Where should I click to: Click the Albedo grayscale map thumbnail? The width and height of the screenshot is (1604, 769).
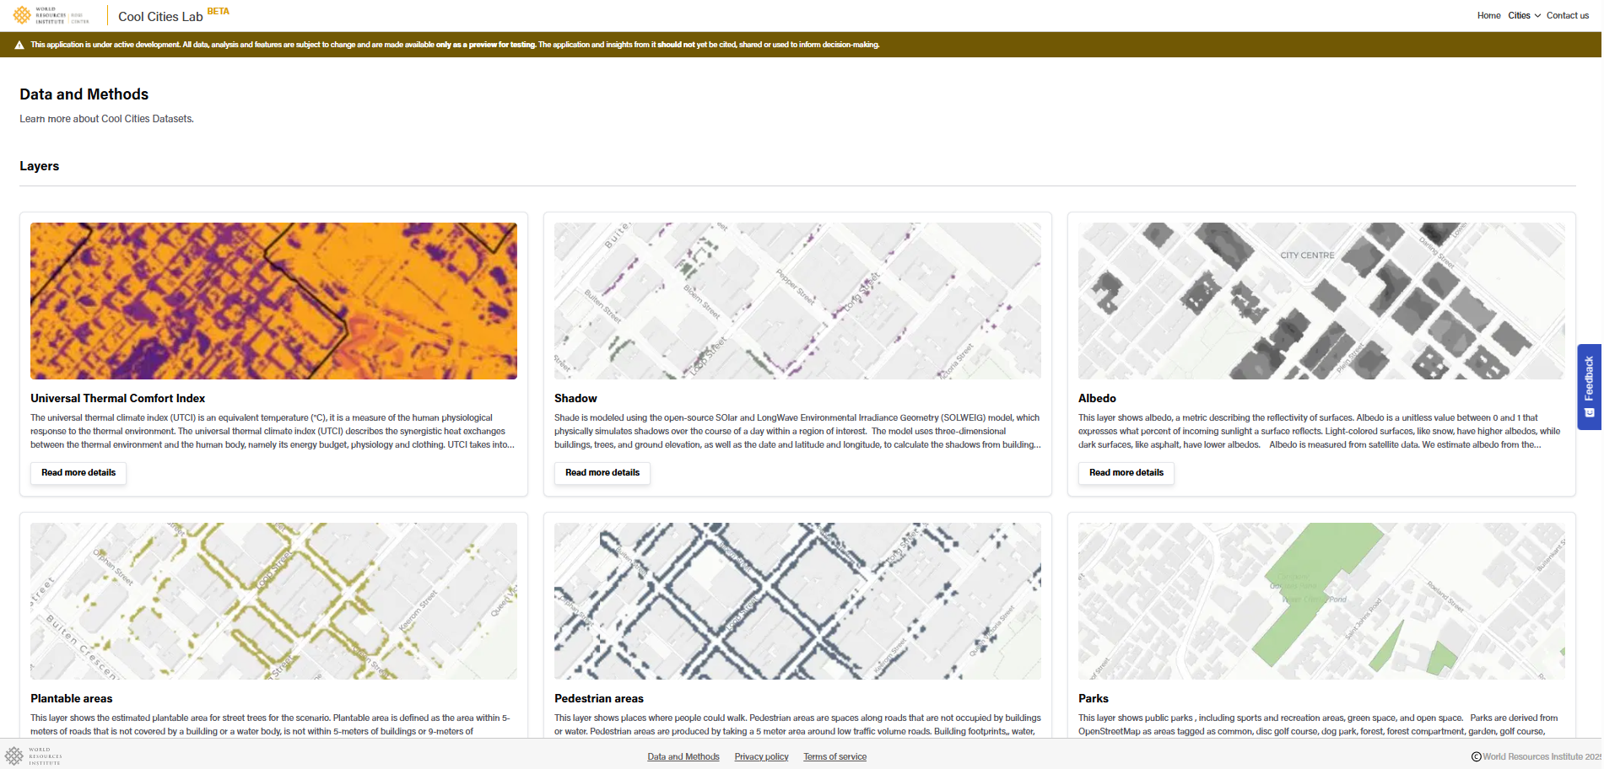pyautogui.click(x=1320, y=301)
